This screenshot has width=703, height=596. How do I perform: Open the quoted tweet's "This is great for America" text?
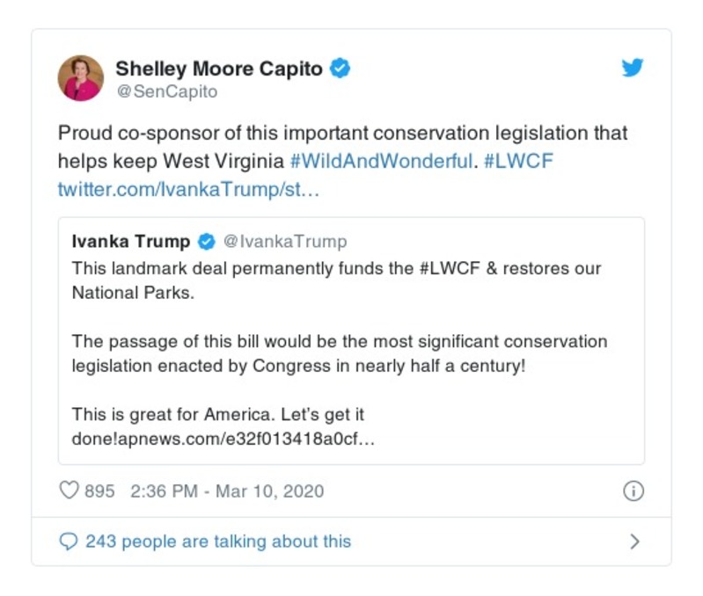[x=217, y=414]
